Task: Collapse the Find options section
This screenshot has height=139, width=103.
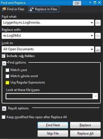Action: pyautogui.click(x=4, y=63)
